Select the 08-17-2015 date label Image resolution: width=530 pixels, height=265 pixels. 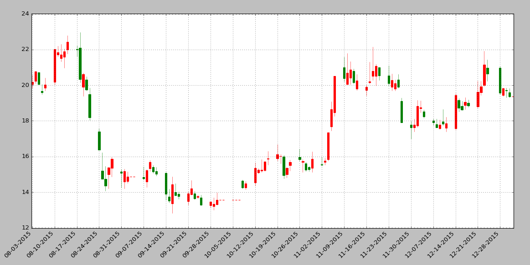pos(62,245)
